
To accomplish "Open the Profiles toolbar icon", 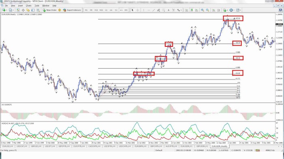I will click(x=10, y=10).
